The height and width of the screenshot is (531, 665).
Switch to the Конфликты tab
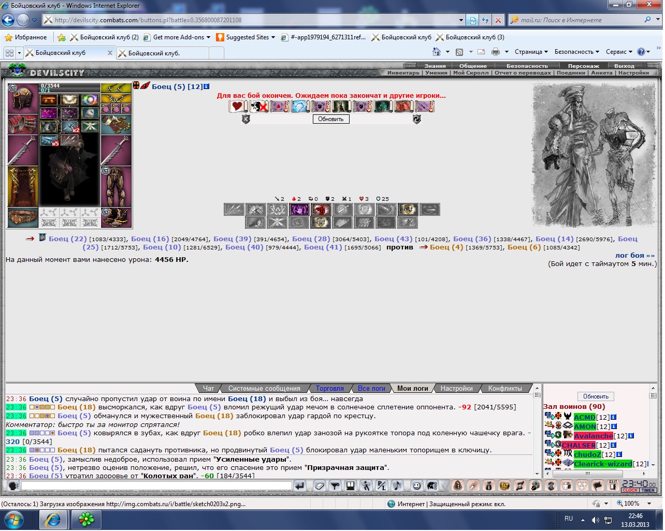click(x=505, y=389)
